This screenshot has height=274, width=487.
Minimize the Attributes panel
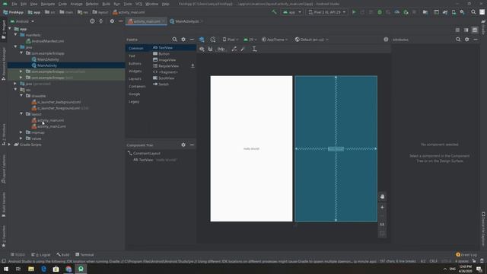point(476,40)
